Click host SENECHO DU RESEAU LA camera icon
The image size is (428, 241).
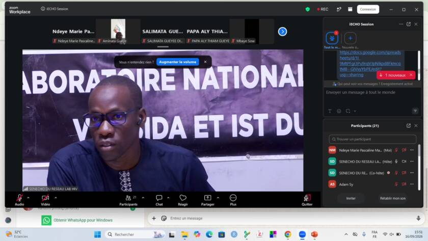(404, 162)
